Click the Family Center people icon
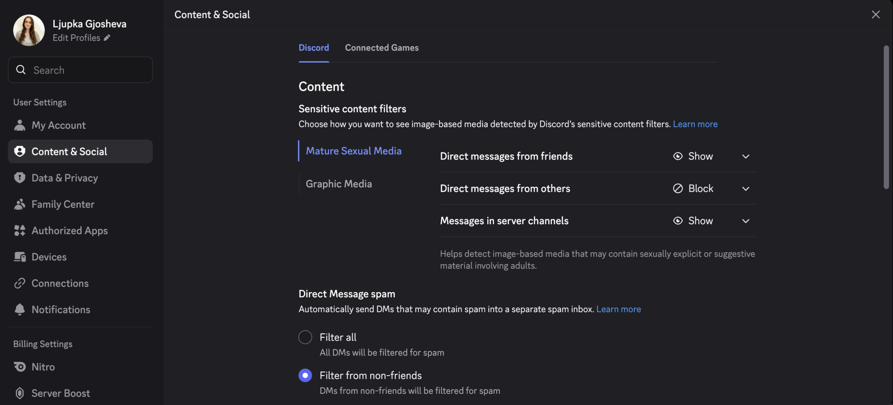 tap(20, 204)
